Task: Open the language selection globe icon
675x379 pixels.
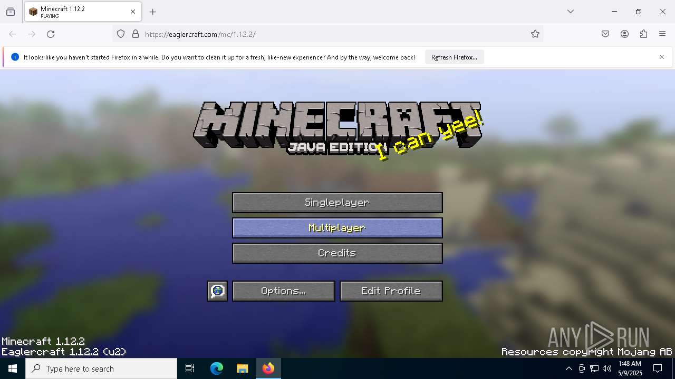Action: point(217,291)
